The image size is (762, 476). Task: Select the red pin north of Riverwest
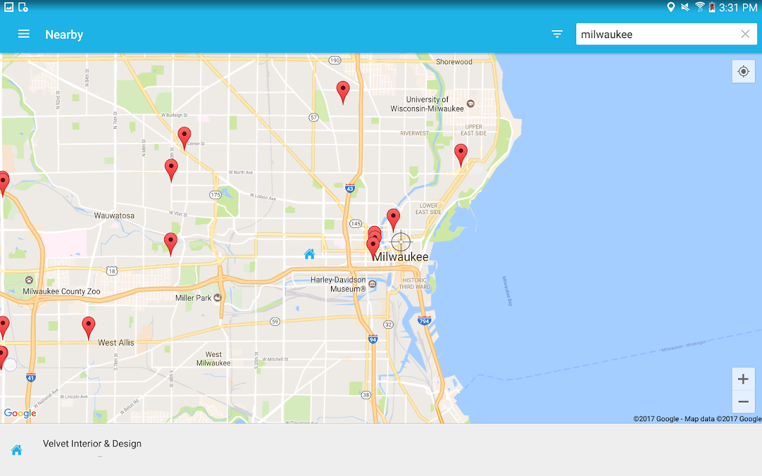(x=343, y=92)
